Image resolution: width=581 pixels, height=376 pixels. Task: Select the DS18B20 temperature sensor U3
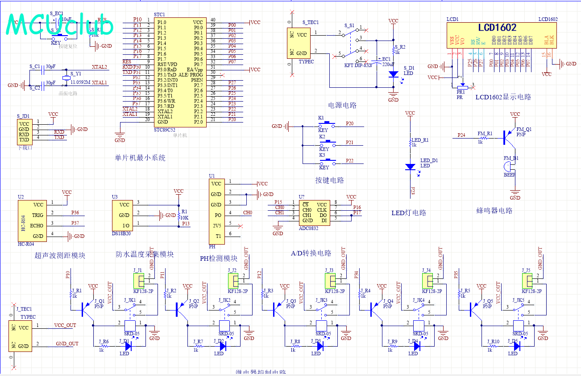(124, 214)
